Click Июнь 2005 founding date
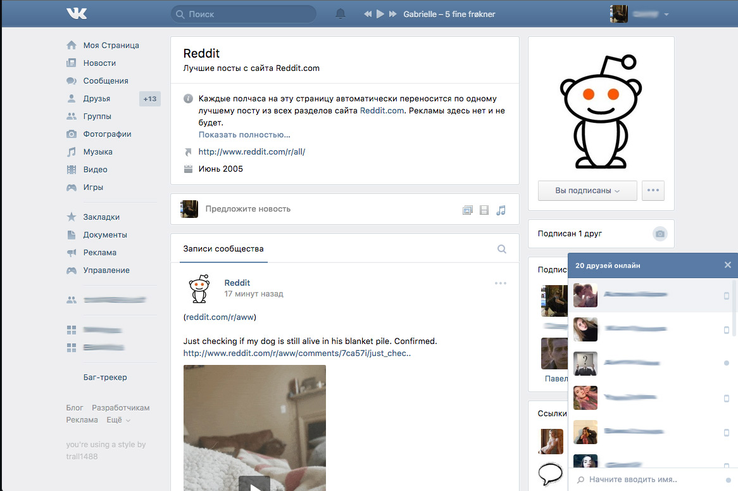The height and width of the screenshot is (491, 738). coord(220,169)
